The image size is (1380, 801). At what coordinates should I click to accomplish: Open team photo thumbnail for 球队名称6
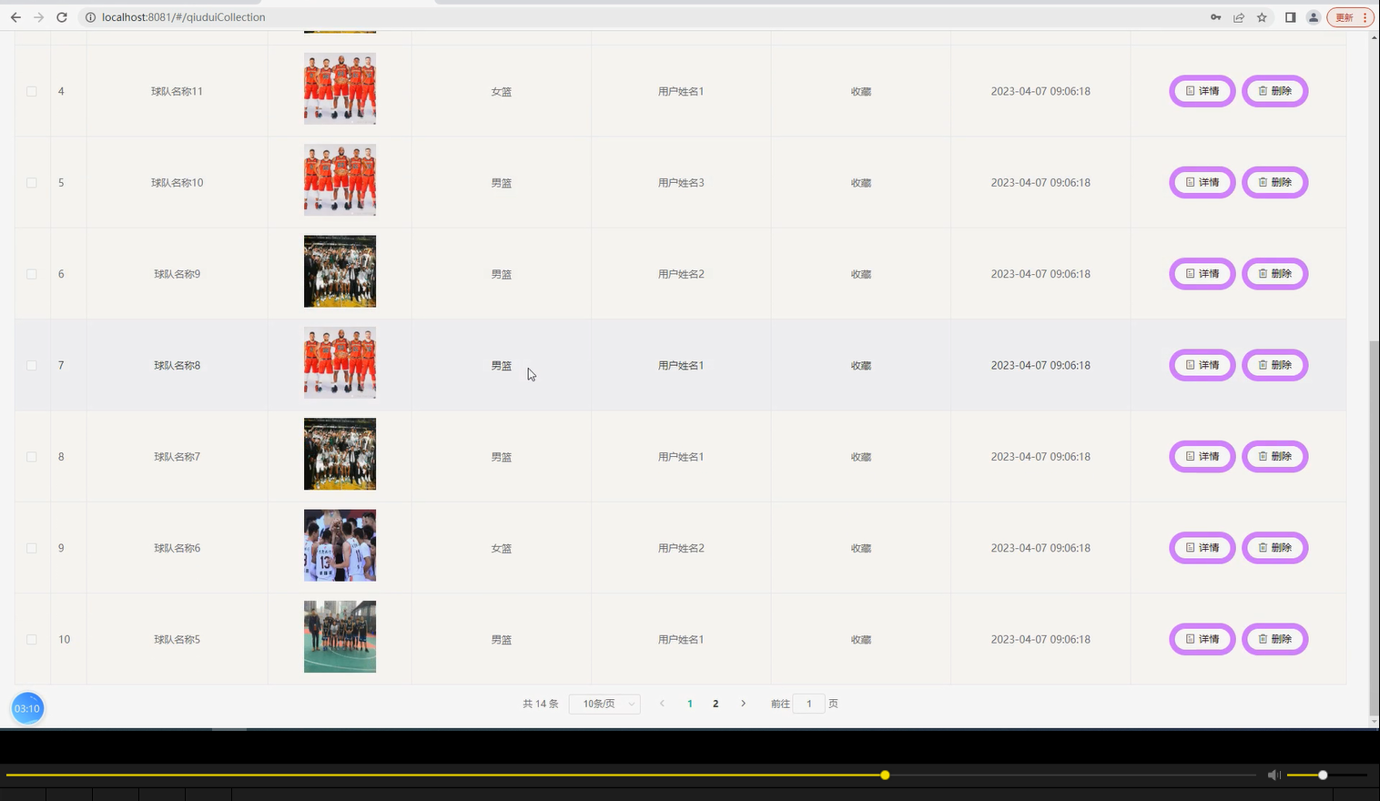[340, 545]
